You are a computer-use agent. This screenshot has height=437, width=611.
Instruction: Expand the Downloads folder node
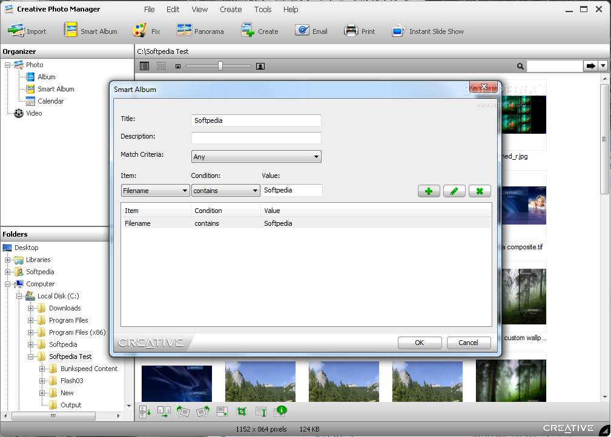click(30, 309)
